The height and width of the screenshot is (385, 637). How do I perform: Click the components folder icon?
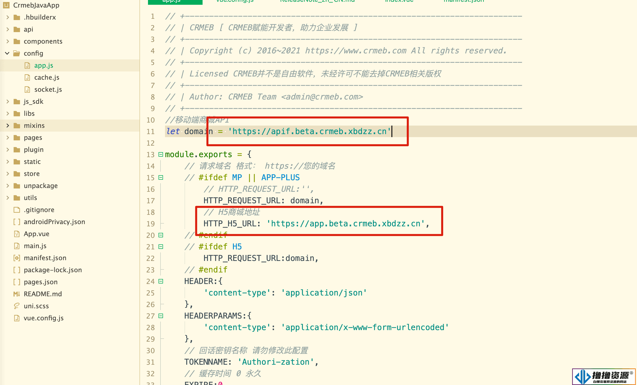(x=17, y=41)
